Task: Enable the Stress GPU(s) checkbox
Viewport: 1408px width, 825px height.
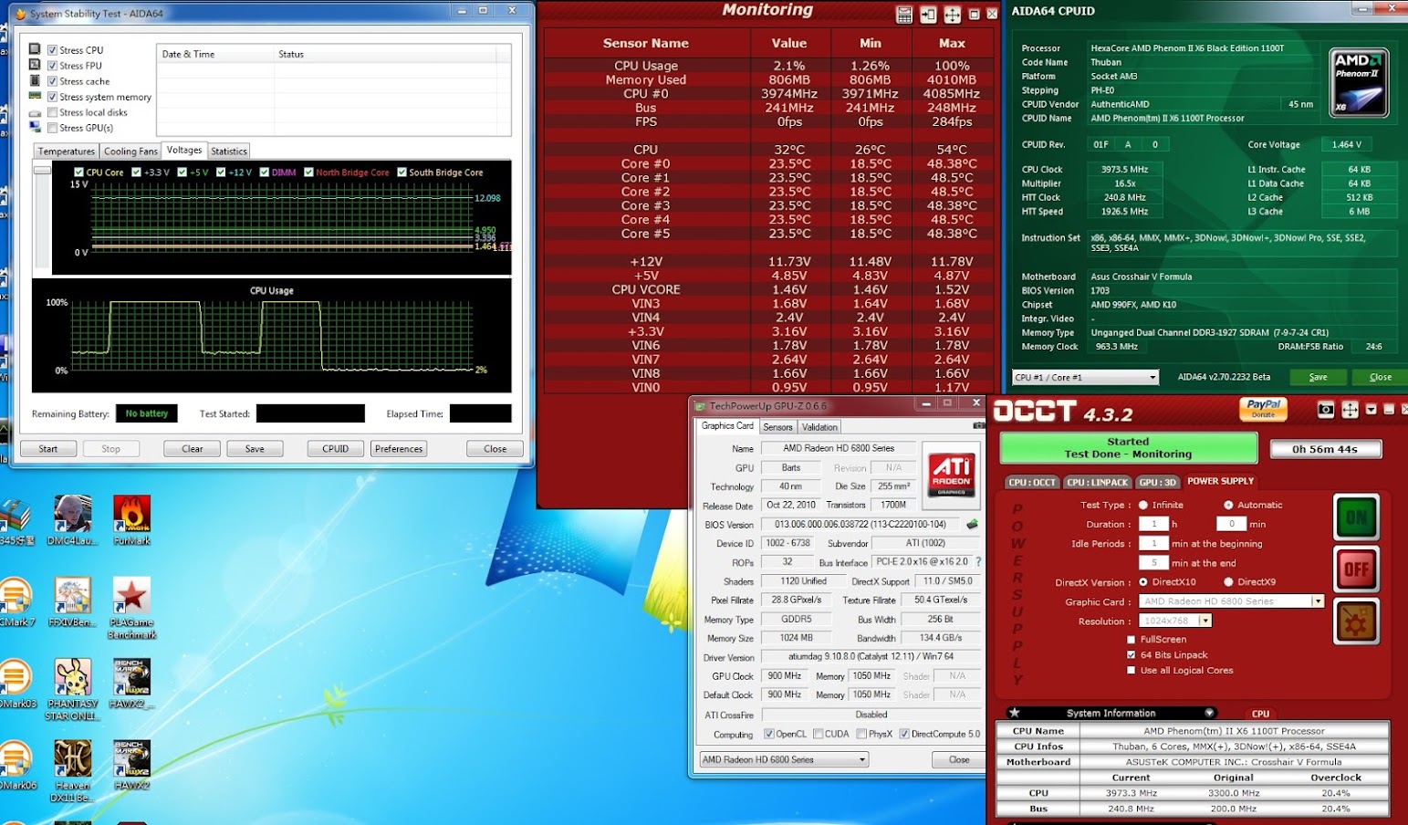Action: point(53,128)
